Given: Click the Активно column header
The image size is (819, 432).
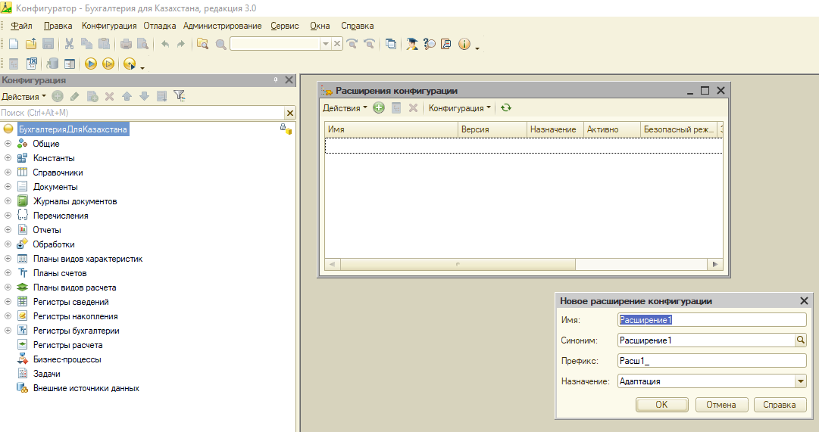Looking at the screenshot, I should (x=611, y=129).
